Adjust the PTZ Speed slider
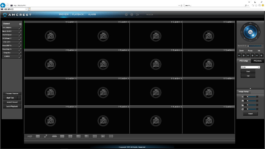Image resolution: width=265 pixels, height=149 pixels. click(255, 46)
